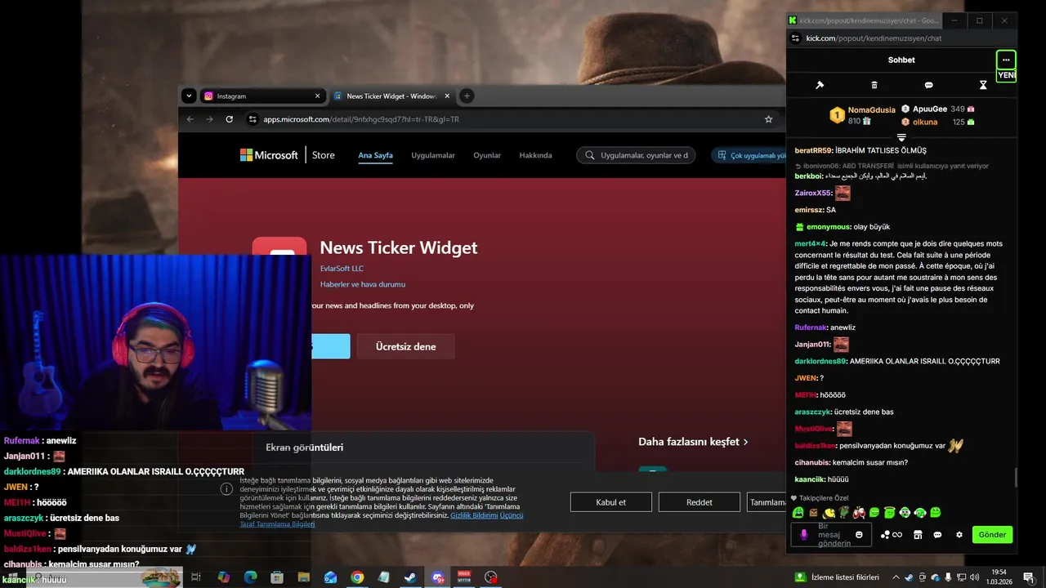Close the Instagram tab

[x=317, y=96]
